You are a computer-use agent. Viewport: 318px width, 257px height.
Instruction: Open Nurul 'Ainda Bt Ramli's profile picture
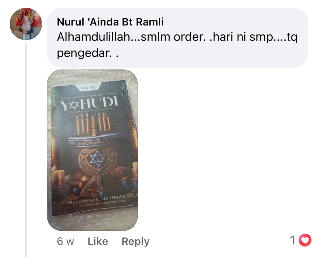(26, 24)
